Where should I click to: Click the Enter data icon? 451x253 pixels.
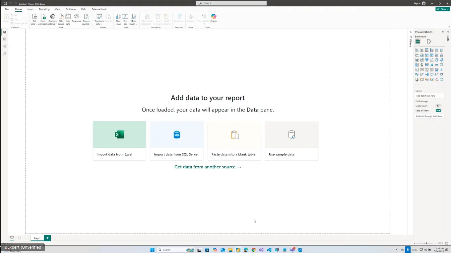tap(68, 20)
